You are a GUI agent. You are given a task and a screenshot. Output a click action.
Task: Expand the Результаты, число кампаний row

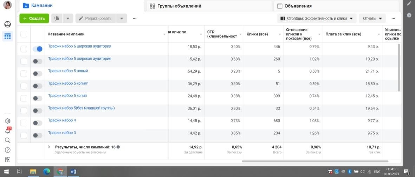coord(49,147)
